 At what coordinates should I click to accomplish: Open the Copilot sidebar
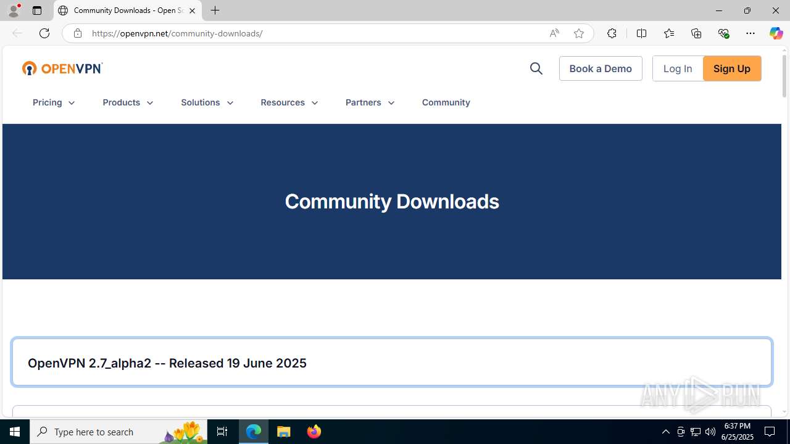tap(776, 33)
